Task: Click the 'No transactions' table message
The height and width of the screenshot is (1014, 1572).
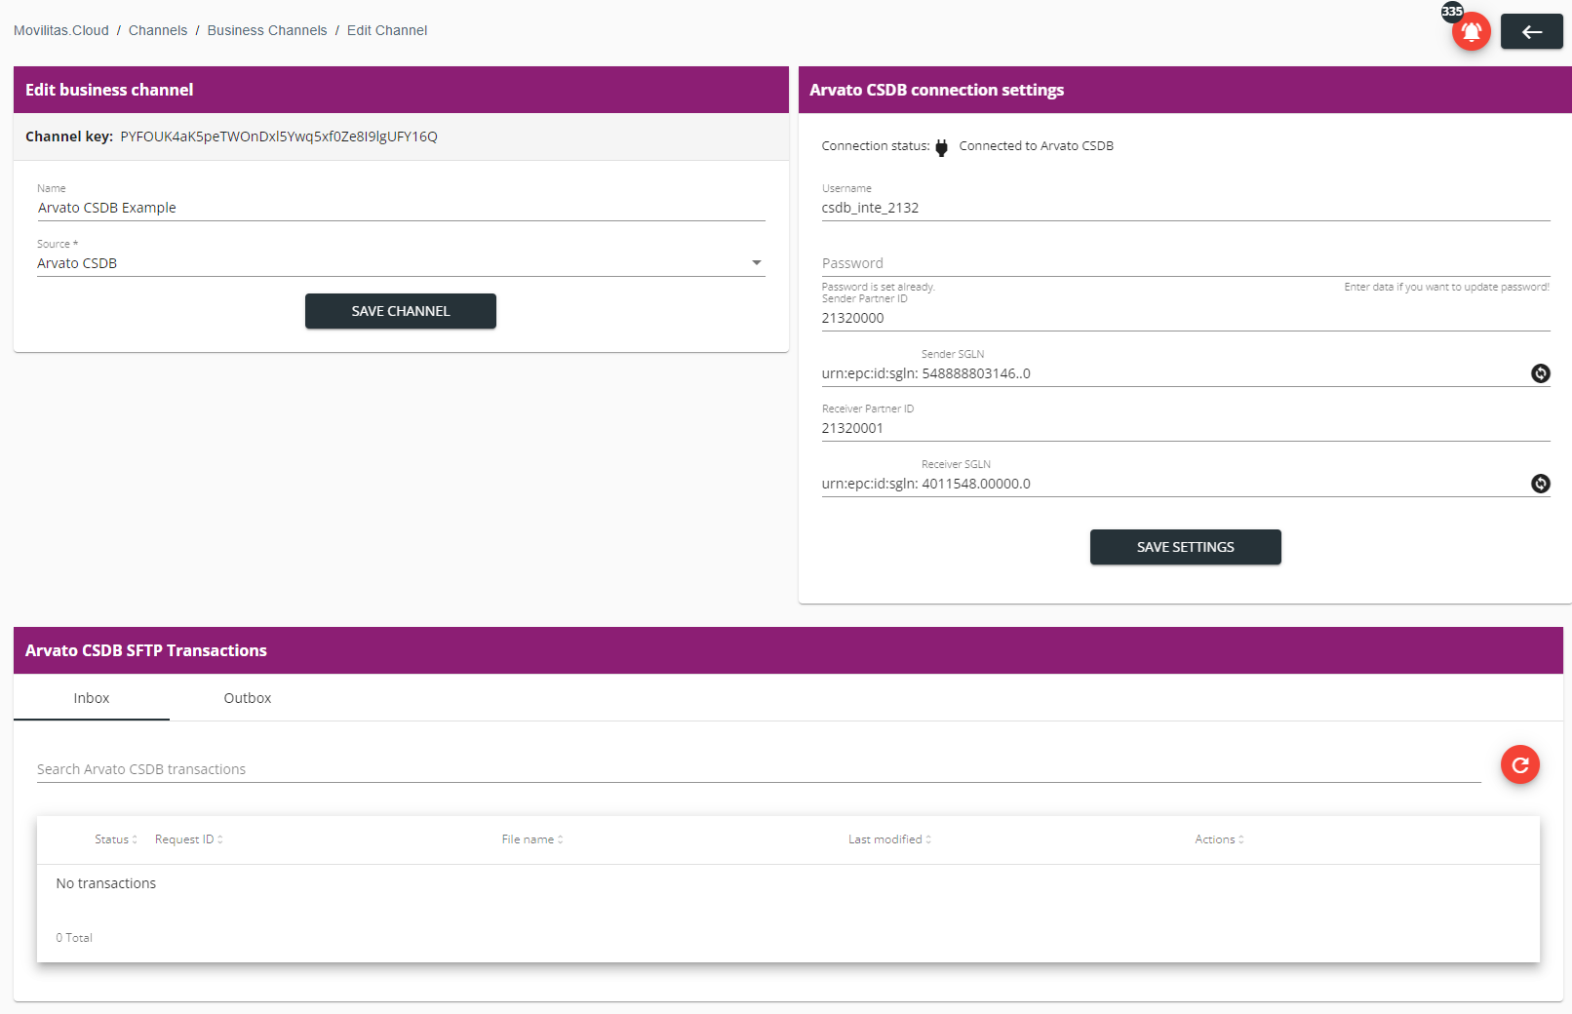Action: click(x=106, y=883)
